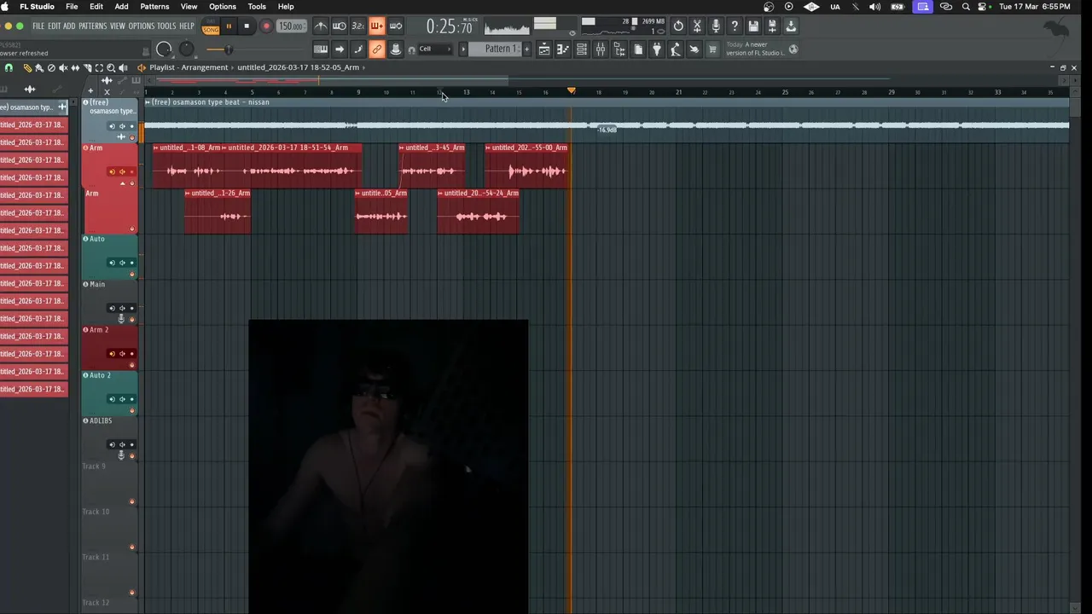Click the Plugin picker plug icon
The height and width of the screenshot is (614, 1092).
tap(657, 49)
